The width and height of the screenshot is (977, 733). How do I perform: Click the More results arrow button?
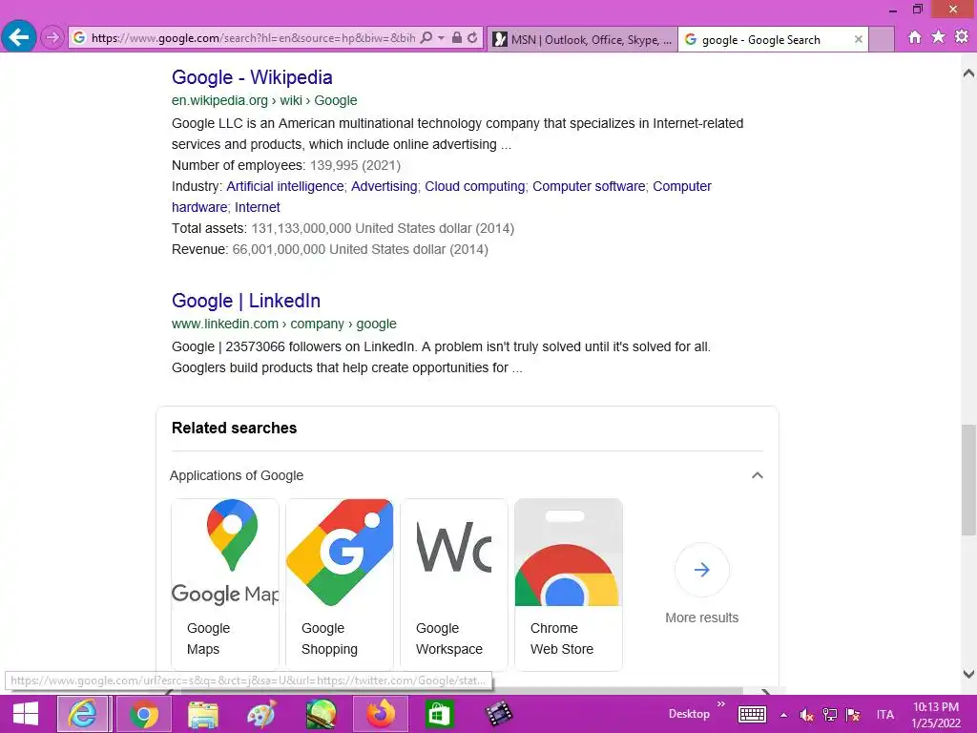[701, 570]
